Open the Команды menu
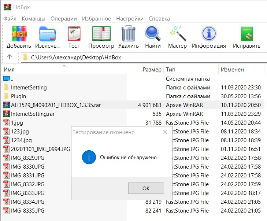This screenshot has height=221, width=267. tap(33, 19)
